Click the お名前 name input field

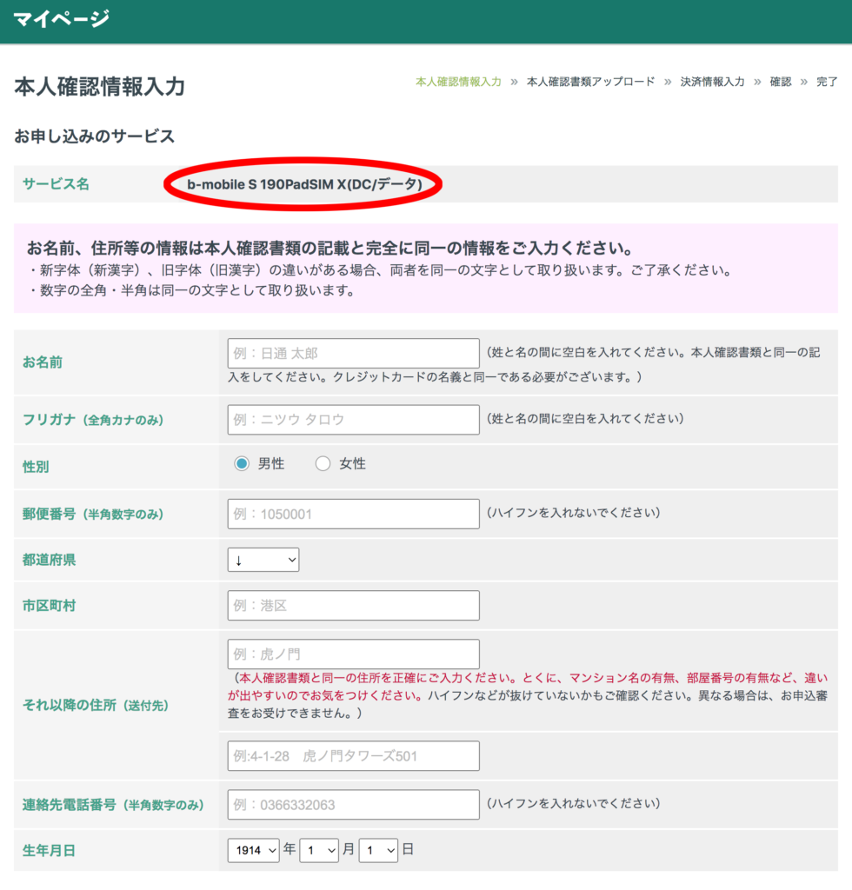point(353,353)
